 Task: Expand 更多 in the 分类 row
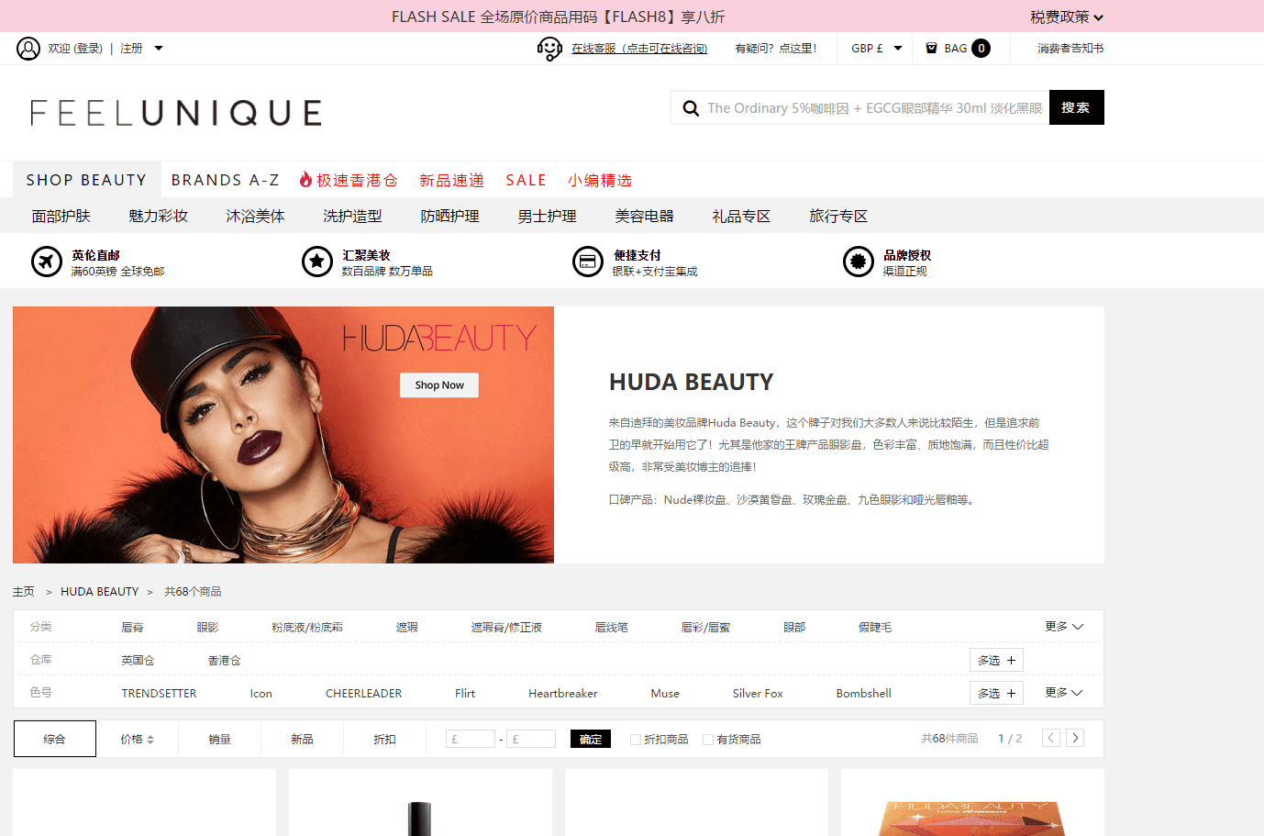(1064, 627)
